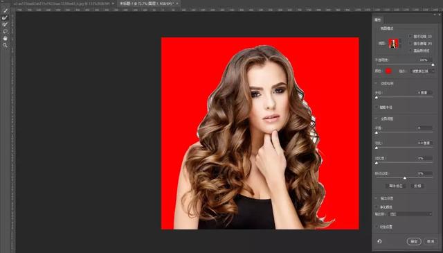Screen dimensions: 443x253
Task: Click the OK confirm button
Action: pos(414,241)
